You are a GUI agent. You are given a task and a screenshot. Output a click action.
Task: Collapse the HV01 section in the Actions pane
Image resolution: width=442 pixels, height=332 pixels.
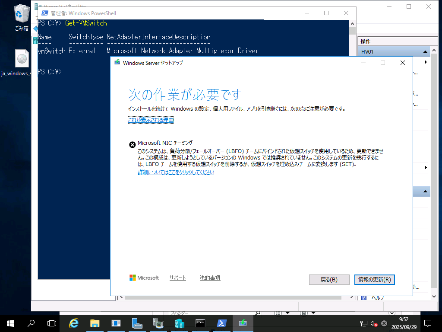point(424,51)
